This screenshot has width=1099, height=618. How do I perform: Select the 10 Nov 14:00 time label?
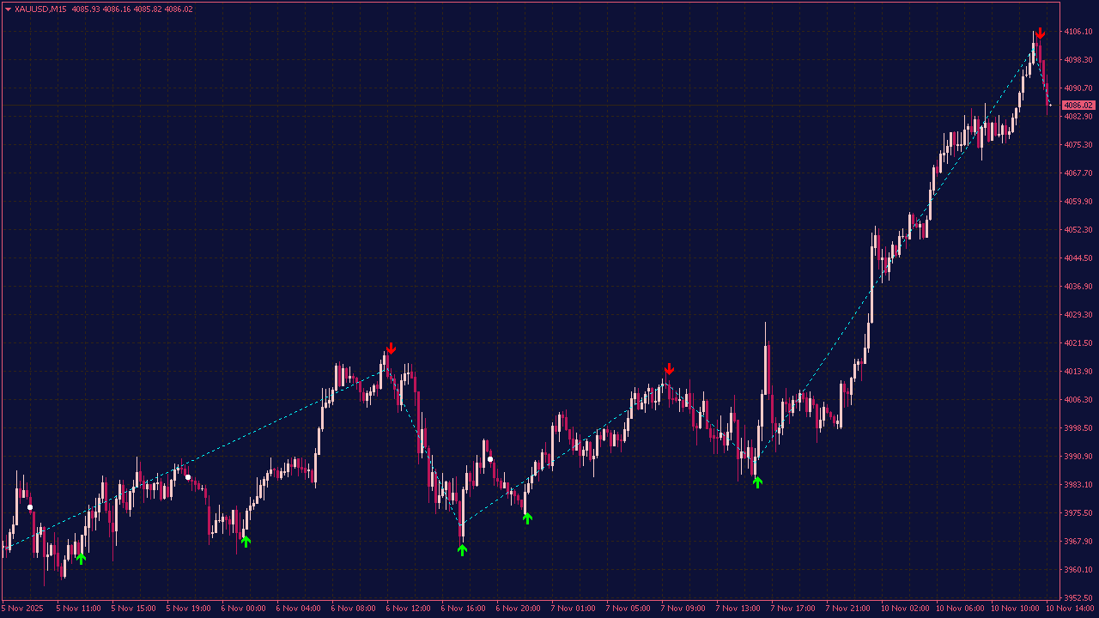tap(1072, 608)
